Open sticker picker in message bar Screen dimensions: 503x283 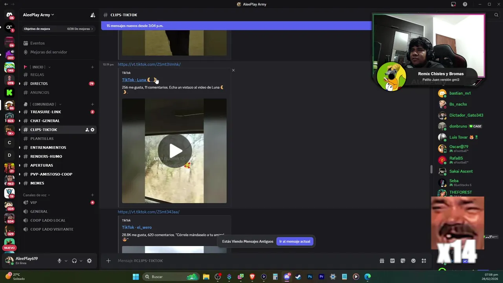pos(403,261)
